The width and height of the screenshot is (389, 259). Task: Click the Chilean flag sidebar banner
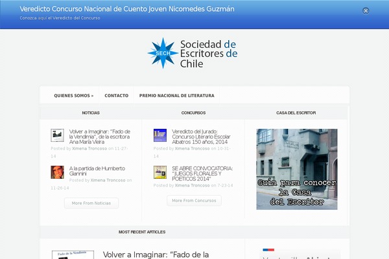pos(300,254)
